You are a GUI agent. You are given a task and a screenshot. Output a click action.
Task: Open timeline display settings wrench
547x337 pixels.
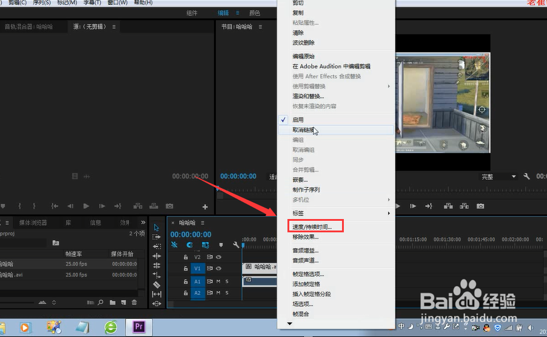click(236, 245)
